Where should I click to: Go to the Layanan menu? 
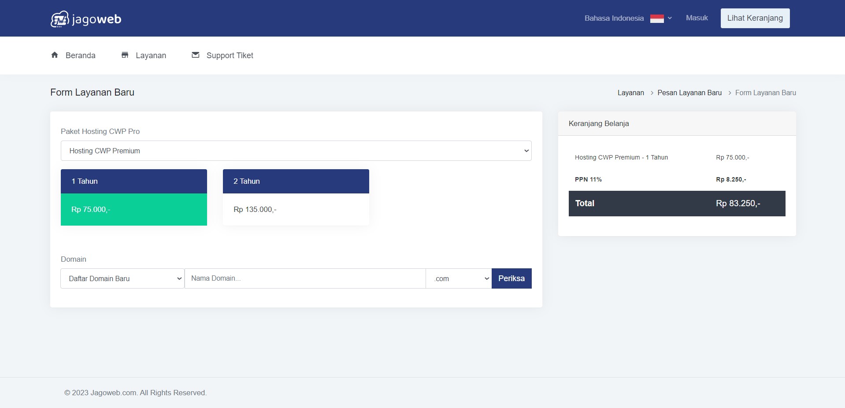pos(151,56)
